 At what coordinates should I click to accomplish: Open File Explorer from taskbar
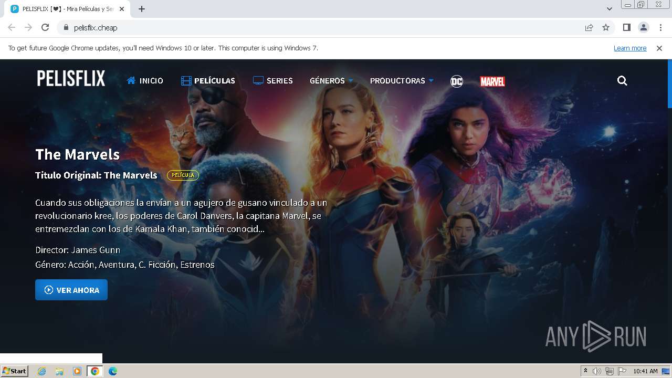coord(59,371)
